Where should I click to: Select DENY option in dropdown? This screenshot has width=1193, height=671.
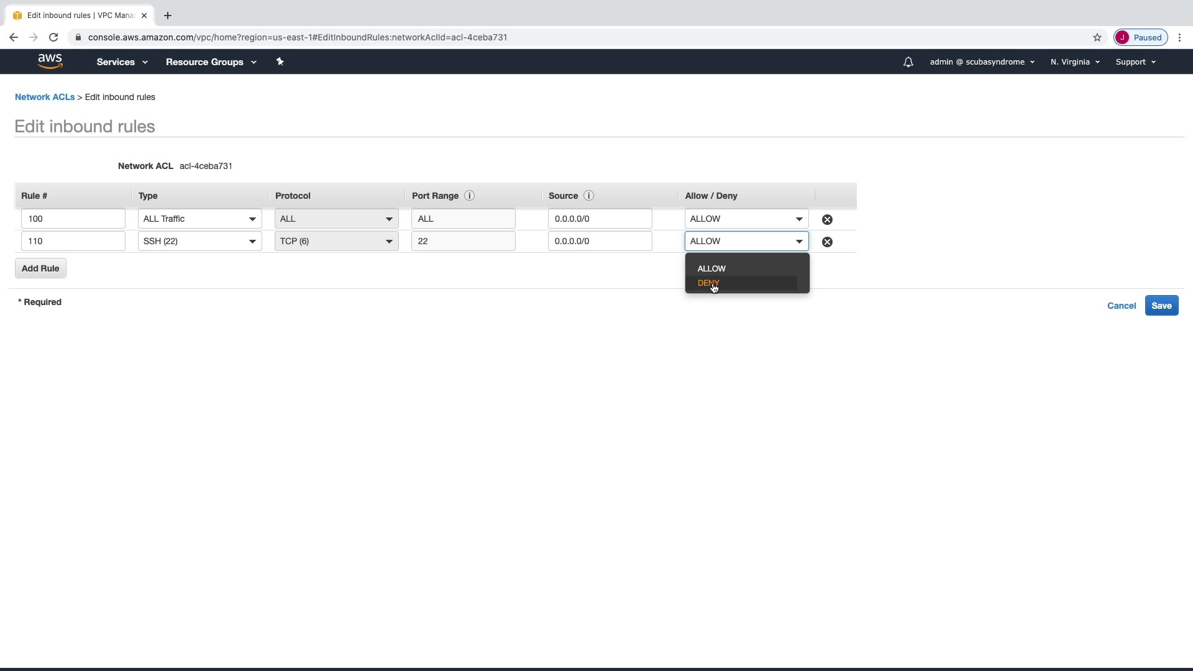pos(708,283)
